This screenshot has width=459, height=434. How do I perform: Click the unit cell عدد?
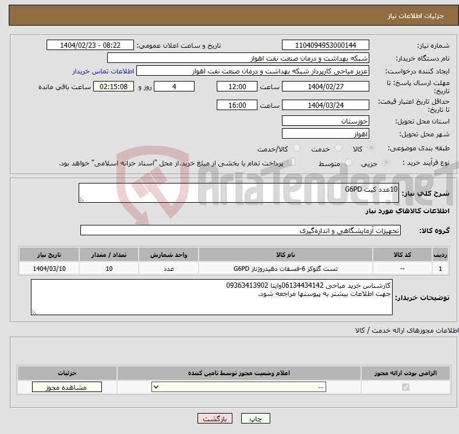point(168,268)
